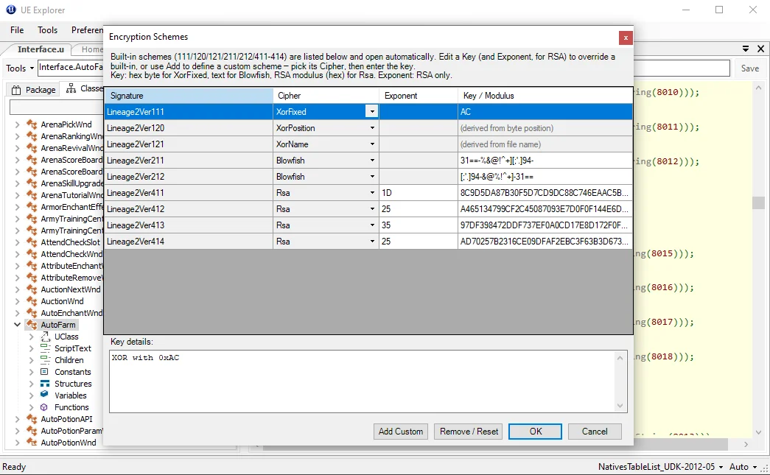Open cipher dropdown for Lineage2Ver411
This screenshot has width=770, height=475.
(x=372, y=193)
